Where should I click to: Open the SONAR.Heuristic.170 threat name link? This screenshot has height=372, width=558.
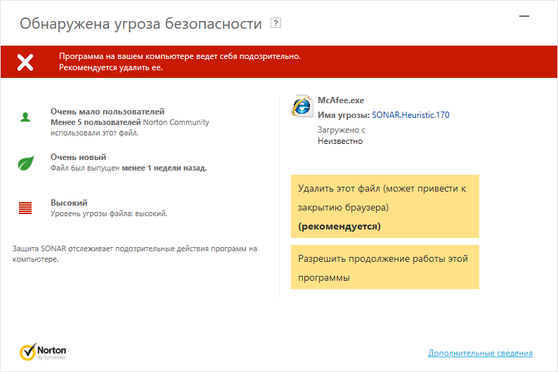click(410, 114)
